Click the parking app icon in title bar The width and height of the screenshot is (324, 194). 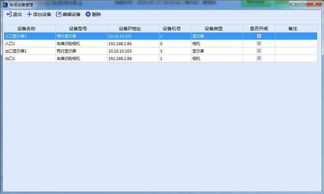pos(5,5)
